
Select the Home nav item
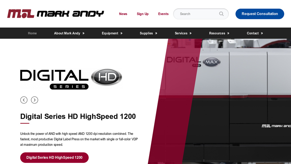pyautogui.click(x=32, y=33)
